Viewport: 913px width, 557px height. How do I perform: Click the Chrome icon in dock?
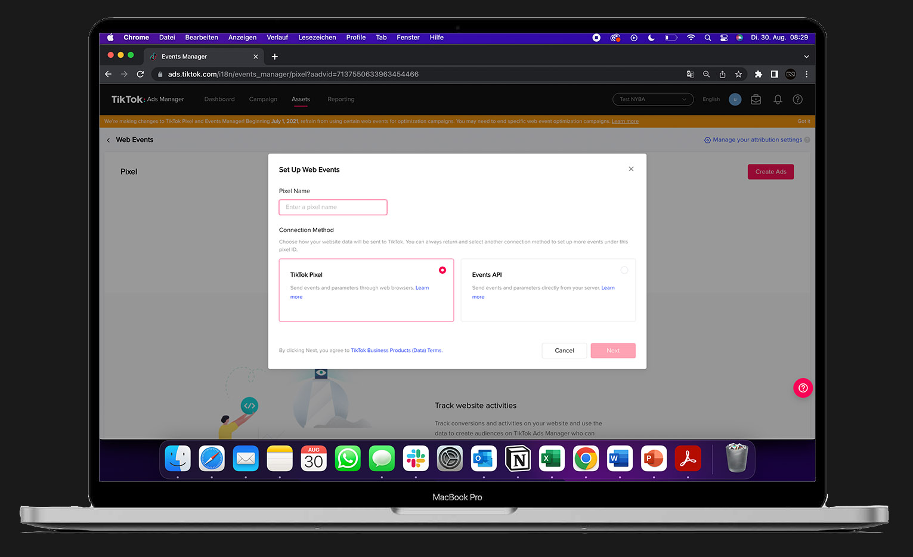pyautogui.click(x=586, y=459)
